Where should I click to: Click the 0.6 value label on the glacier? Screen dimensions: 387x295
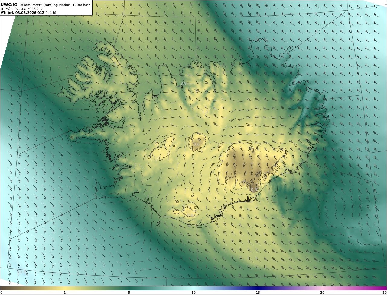coord(197,144)
